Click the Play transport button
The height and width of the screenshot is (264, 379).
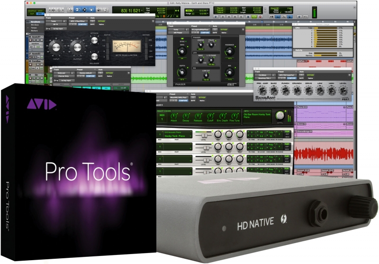point(254,17)
